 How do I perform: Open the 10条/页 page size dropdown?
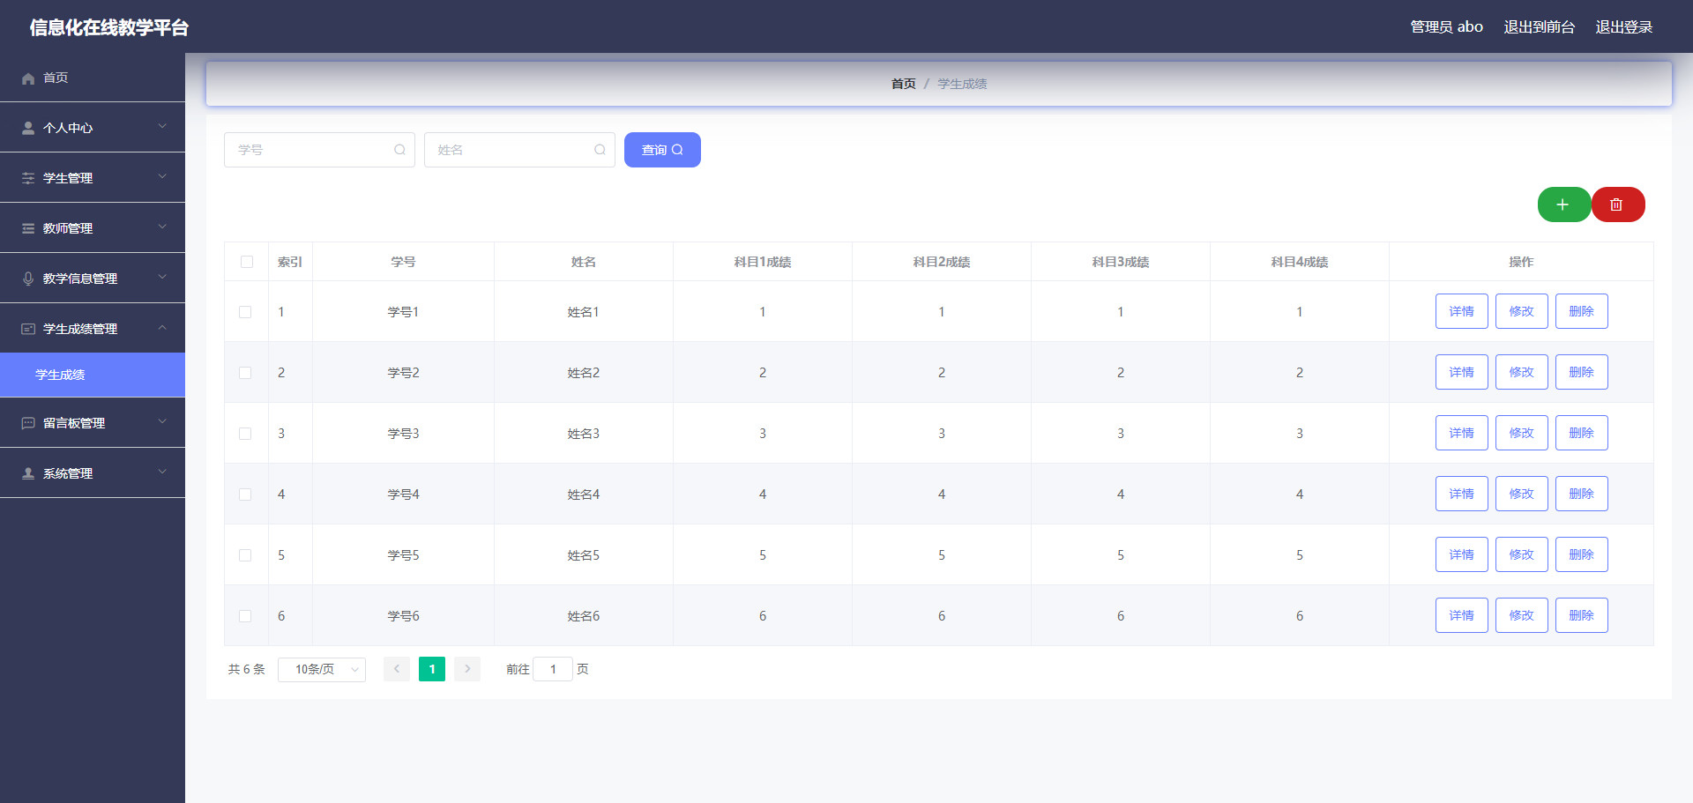(322, 669)
